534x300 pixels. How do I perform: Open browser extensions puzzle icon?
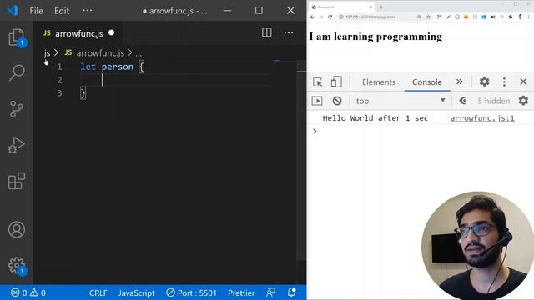[x=511, y=17]
